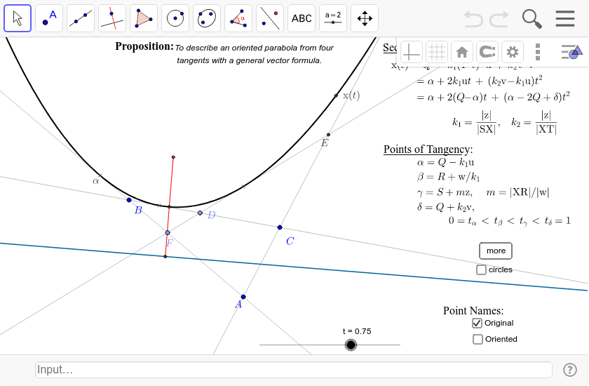The height and width of the screenshot is (386, 589).
Task: Open the input help question mark
Action: coord(570,370)
